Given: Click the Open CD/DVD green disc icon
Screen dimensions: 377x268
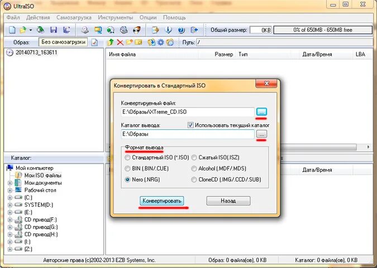Looking at the screenshot, I should (40, 30).
